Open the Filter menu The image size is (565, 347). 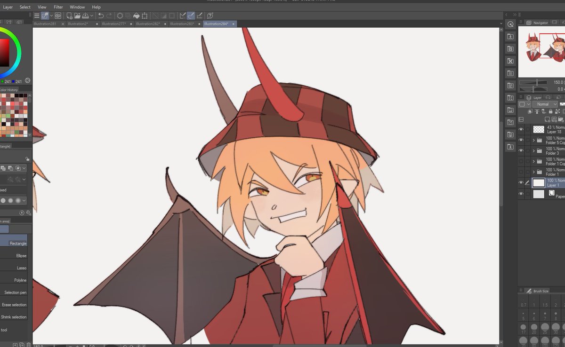58,7
